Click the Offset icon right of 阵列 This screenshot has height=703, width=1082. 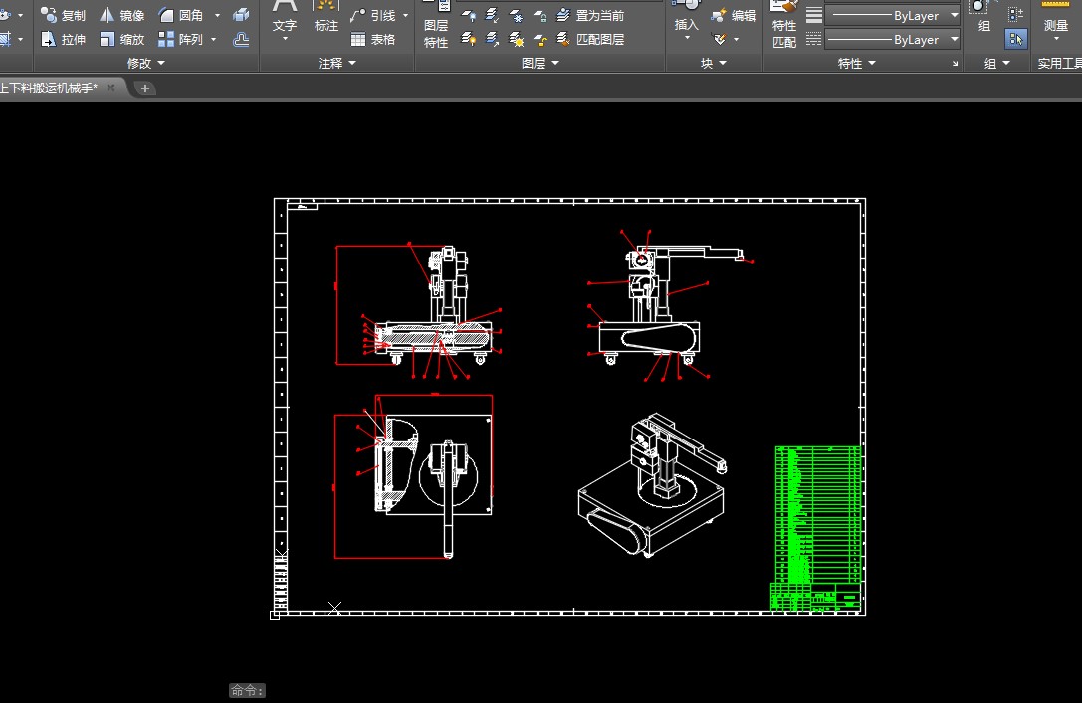coord(241,40)
